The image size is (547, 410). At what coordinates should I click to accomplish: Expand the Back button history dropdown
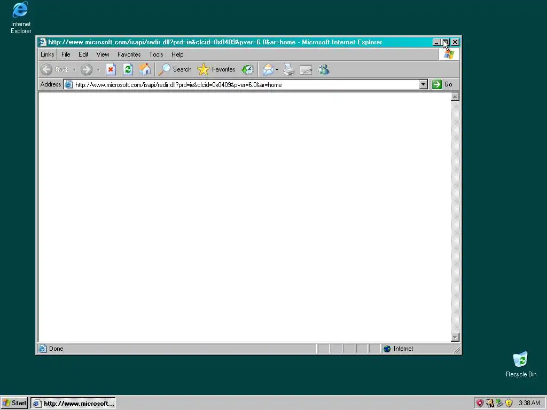point(74,70)
